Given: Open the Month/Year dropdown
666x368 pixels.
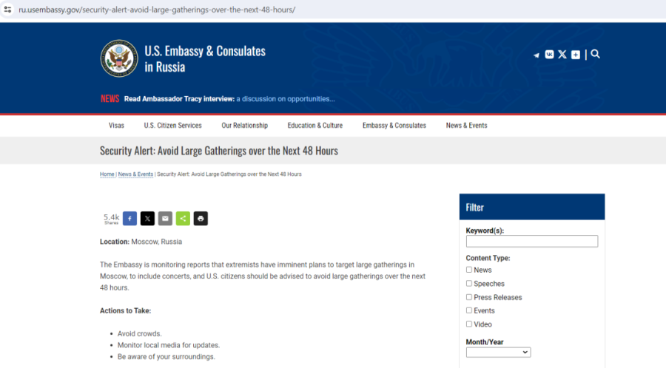Looking at the screenshot, I should (498, 352).
